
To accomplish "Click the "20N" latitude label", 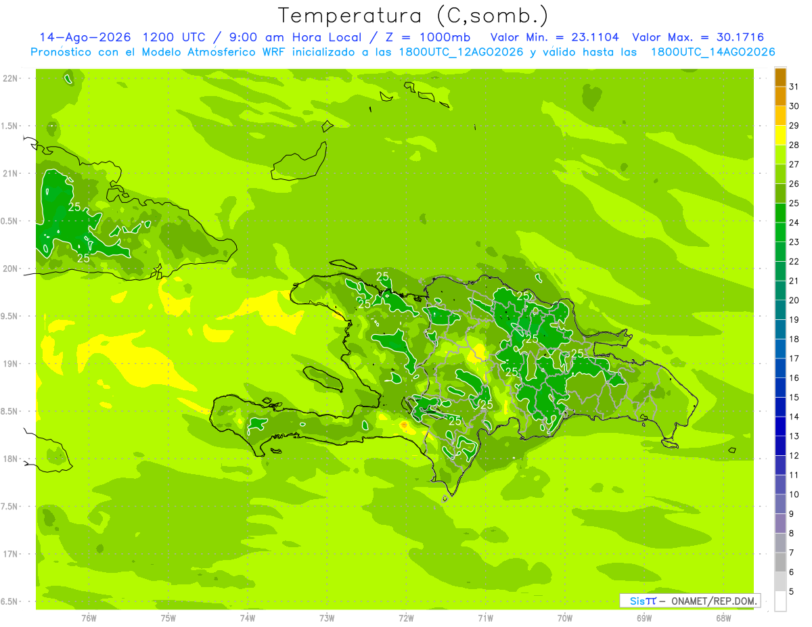I will [10, 269].
